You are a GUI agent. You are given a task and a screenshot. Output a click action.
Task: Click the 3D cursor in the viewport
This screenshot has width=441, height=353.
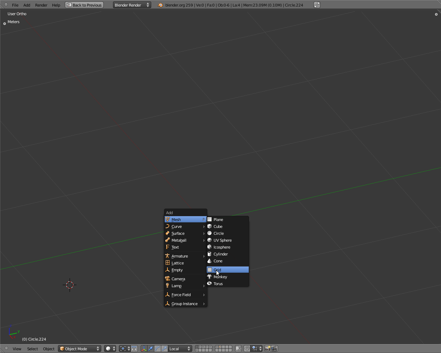[x=70, y=285]
